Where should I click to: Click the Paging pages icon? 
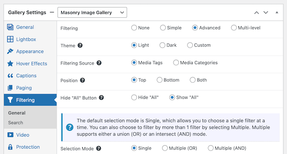[x=10, y=88]
